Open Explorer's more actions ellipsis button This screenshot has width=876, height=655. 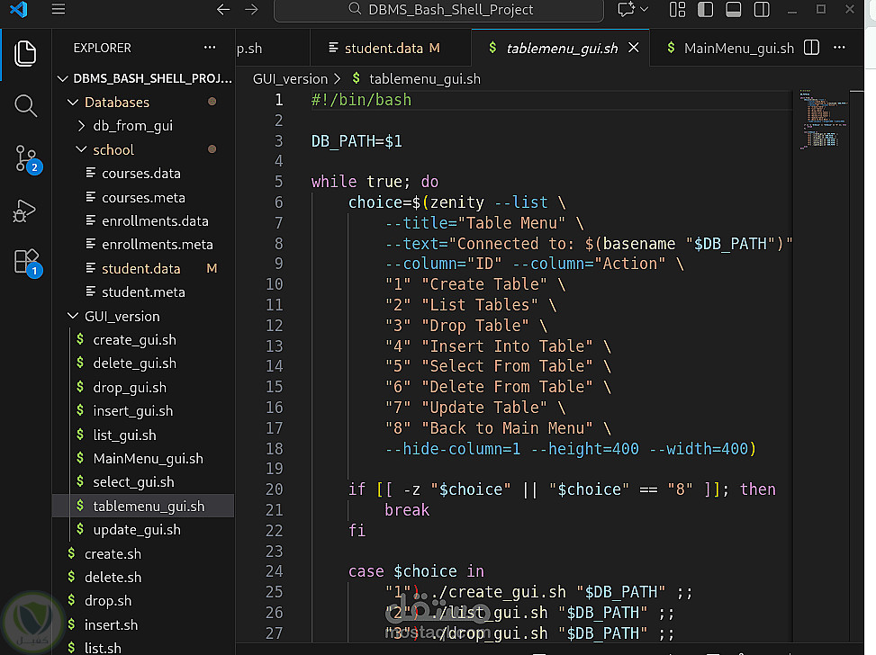click(210, 48)
